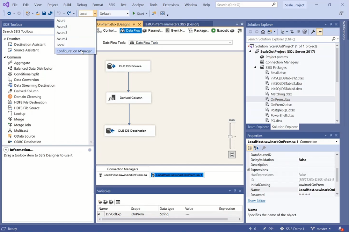This screenshot has width=349, height=232.
Task: Click the Redo arrow icon
Action: click(x=69, y=14)
